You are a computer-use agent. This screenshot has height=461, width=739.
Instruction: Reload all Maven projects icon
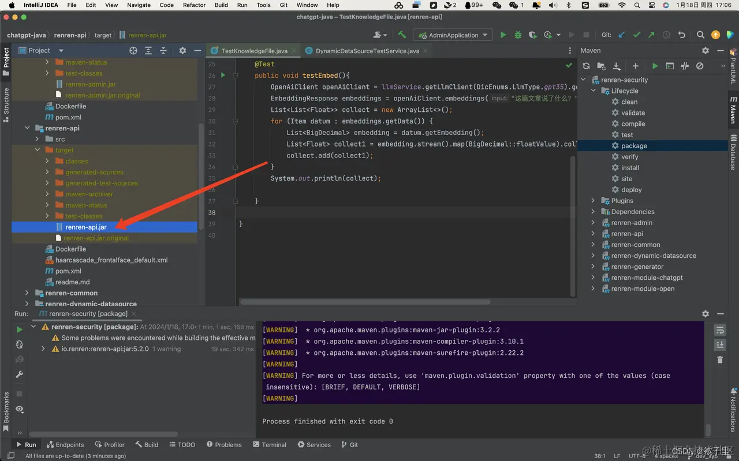(x=586, y=66)
